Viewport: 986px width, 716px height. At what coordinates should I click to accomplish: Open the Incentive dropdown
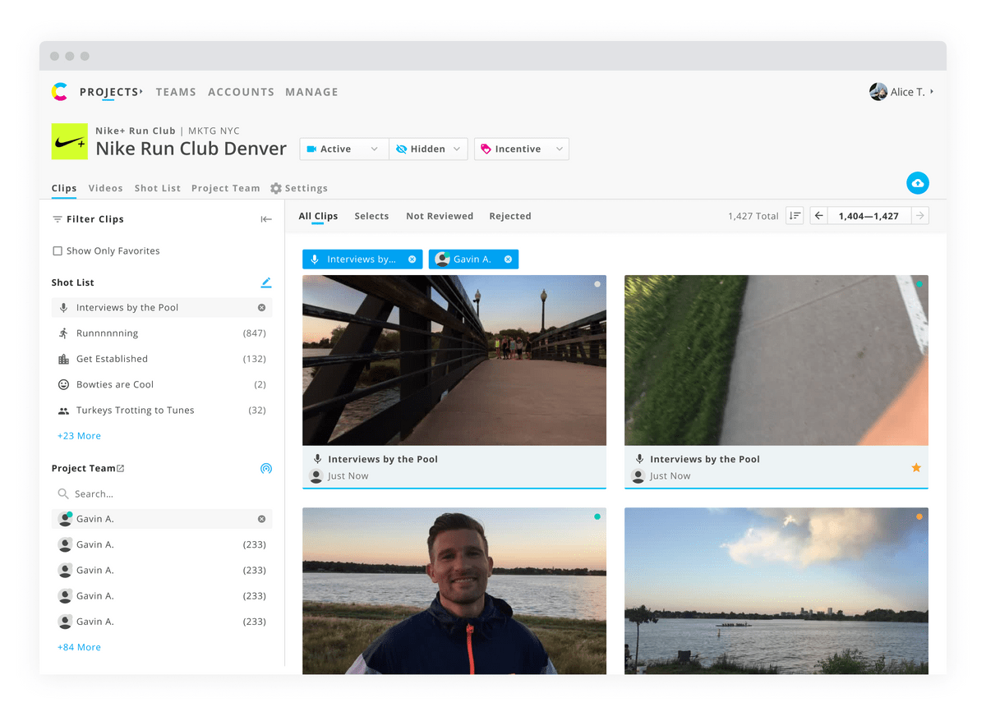522,149
